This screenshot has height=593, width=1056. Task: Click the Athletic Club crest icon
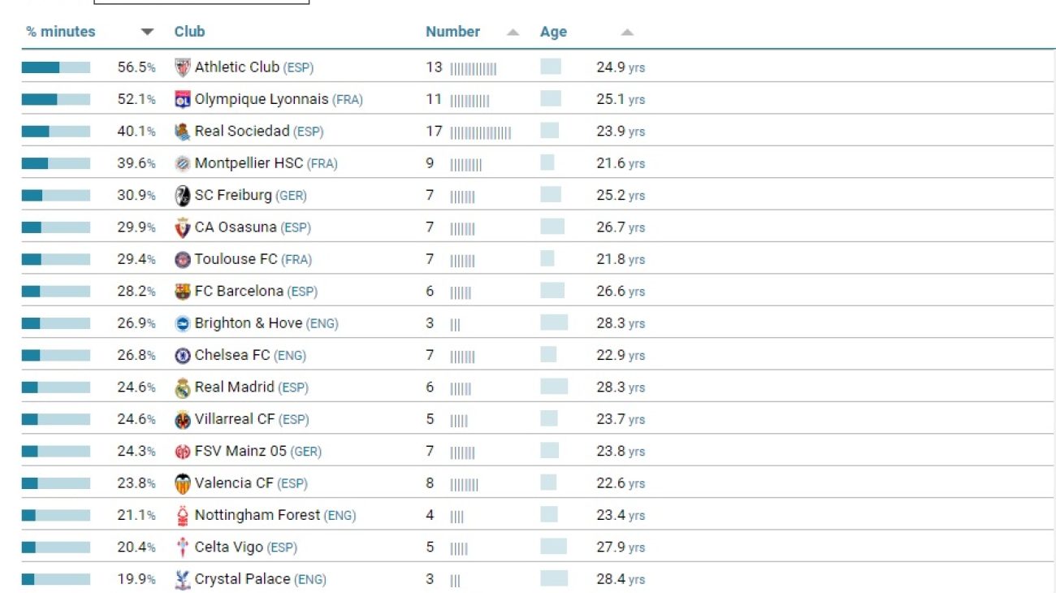183,67
